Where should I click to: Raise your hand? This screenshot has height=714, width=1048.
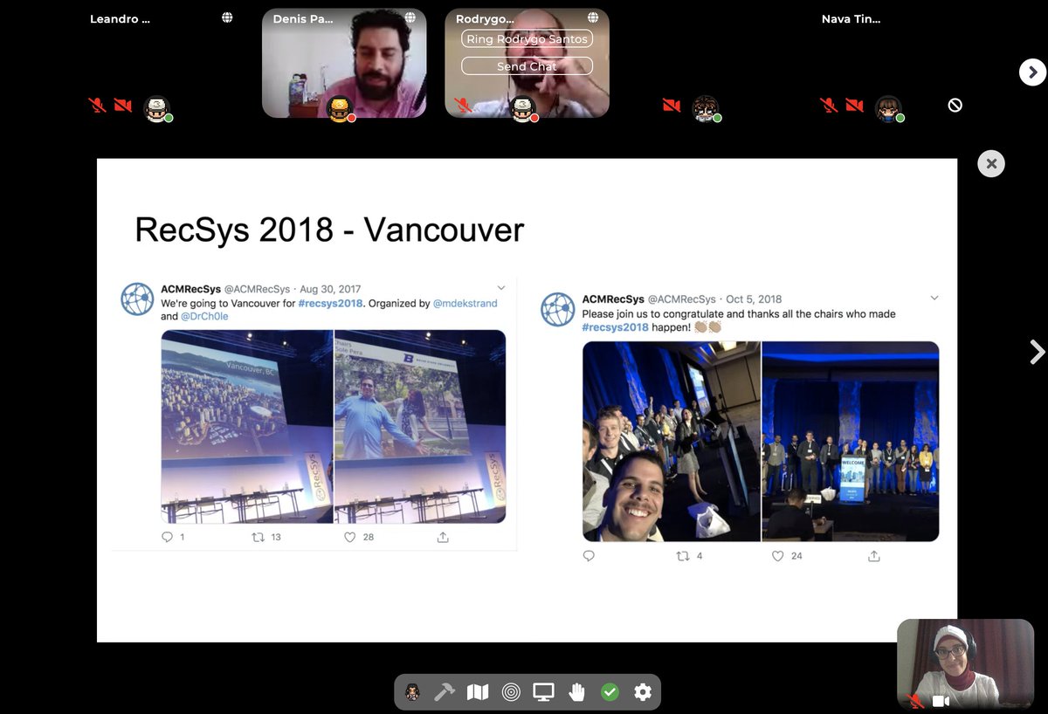(x=576, y=692)
